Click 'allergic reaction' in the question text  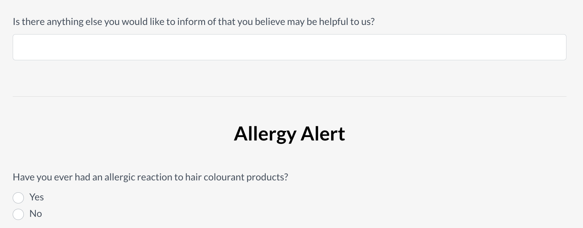[x=140, y=178]
